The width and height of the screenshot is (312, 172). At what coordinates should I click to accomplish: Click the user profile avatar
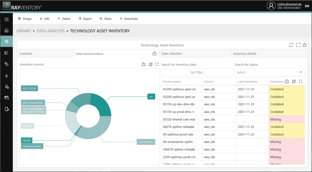(271, 6)
